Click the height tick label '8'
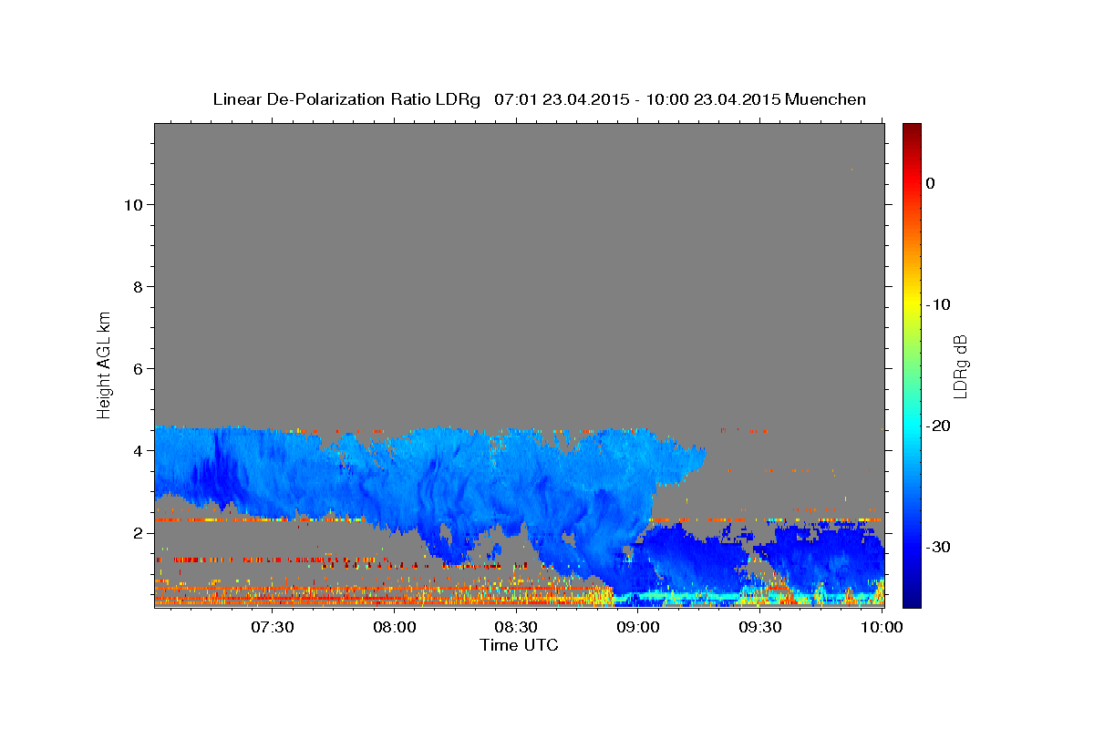1094x729 pixels. [x=137, y=287]
